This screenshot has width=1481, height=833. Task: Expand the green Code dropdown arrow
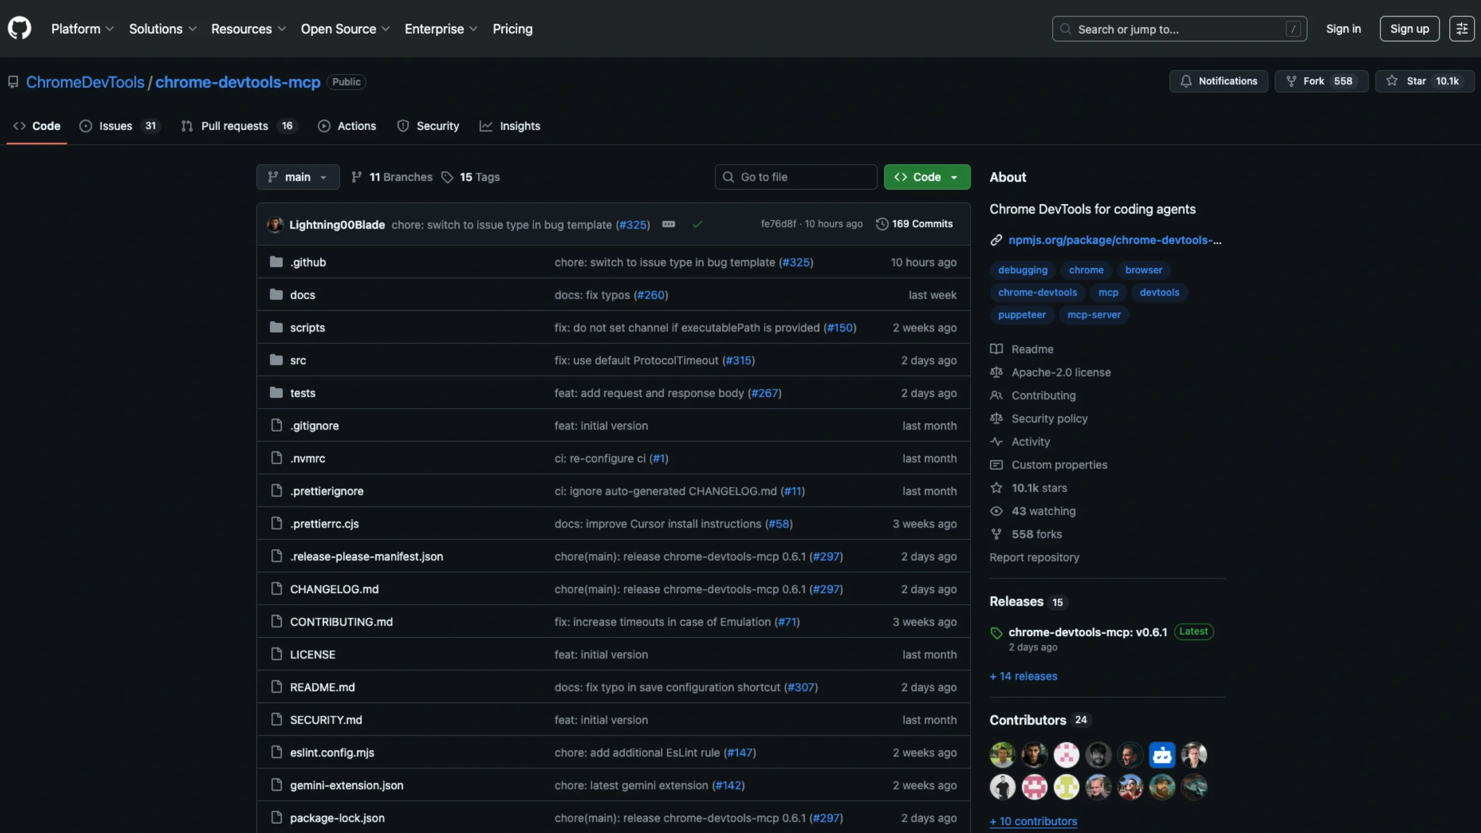click(953, 177)
